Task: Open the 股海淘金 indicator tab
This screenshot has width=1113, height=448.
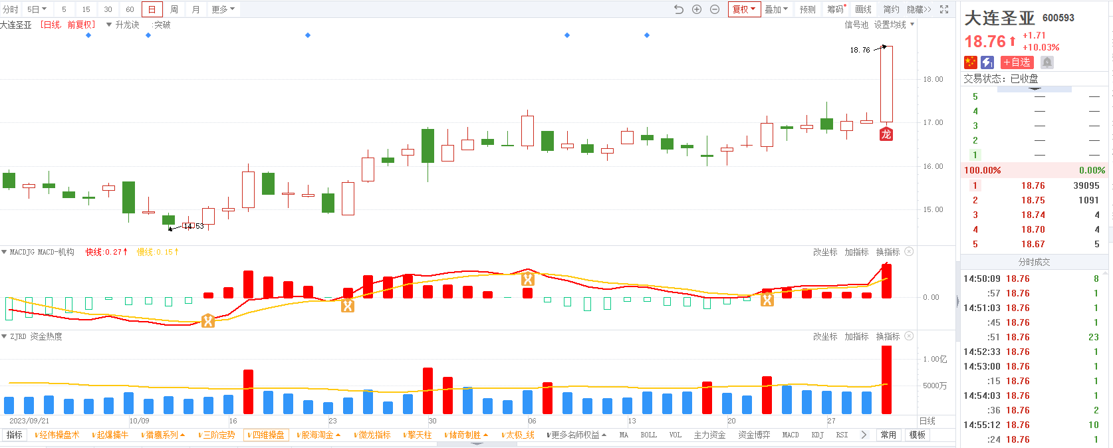Action: 318,435
